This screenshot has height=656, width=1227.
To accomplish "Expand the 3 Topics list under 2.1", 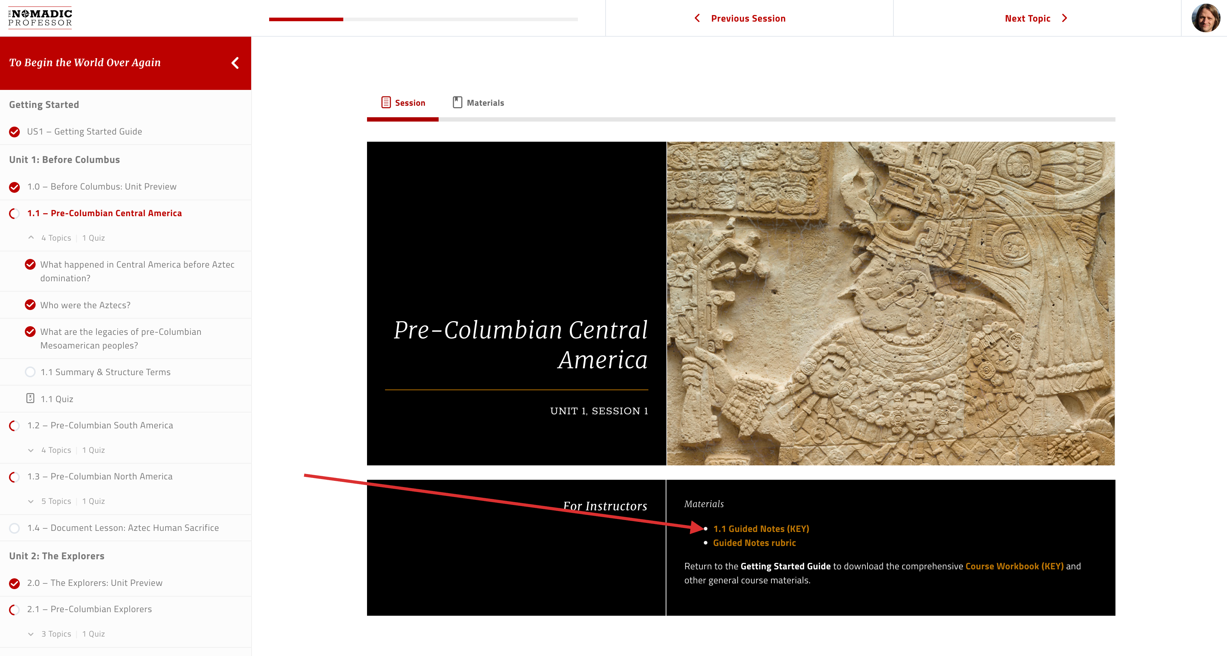I will click(x=31, y=634).
